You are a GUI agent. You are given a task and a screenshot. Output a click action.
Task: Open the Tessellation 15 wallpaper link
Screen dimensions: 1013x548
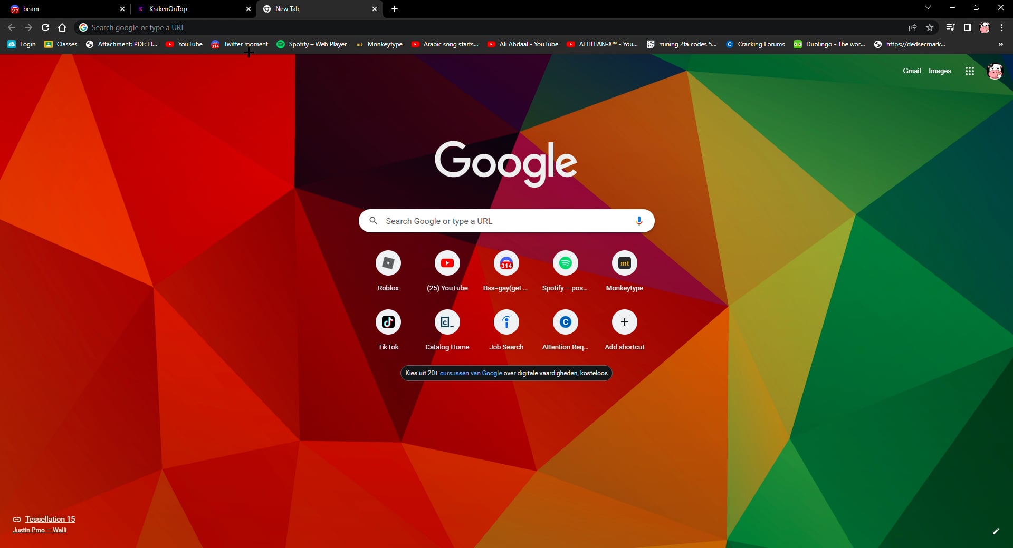(x=50, y=519)
